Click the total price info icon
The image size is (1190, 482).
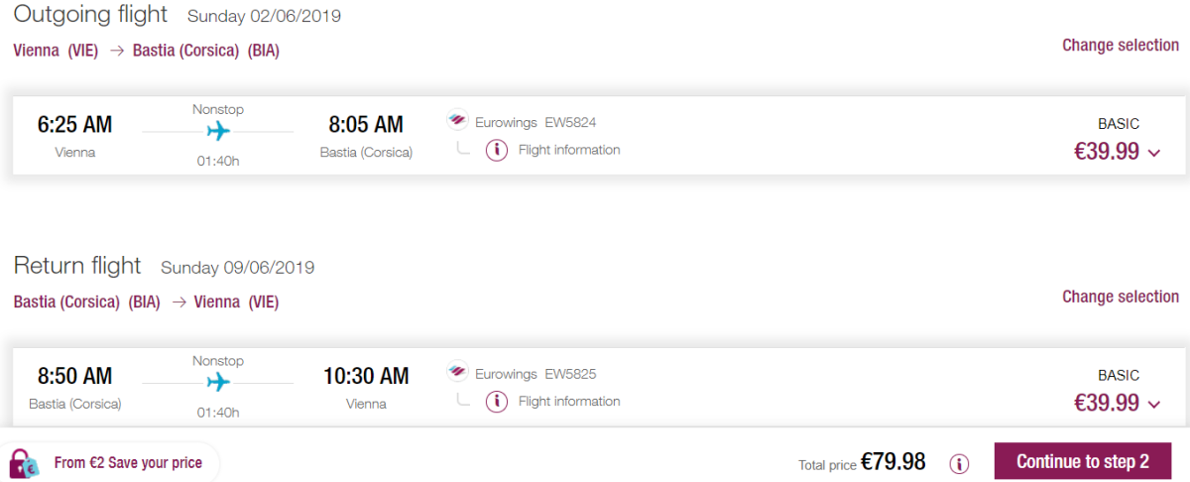(x=959, y=463)
